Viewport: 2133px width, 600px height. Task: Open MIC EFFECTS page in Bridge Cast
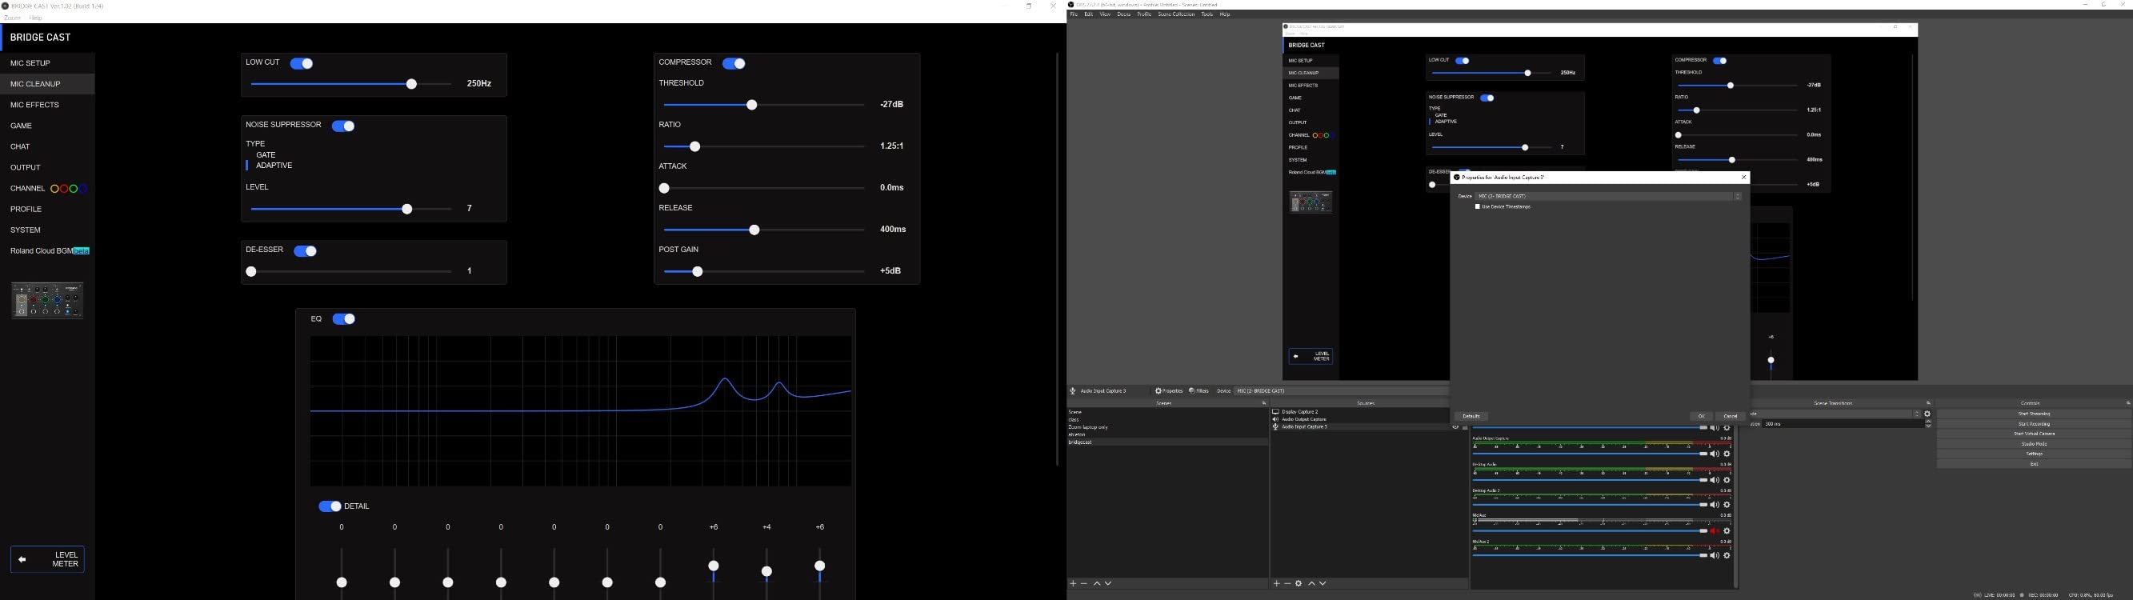pyautogui.click(x=47, y=105)
